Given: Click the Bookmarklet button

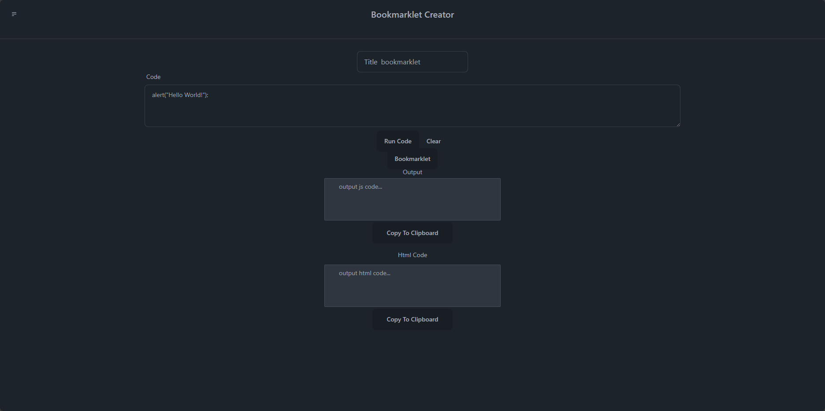Looking at the screenshot, I should click(412, 159).
